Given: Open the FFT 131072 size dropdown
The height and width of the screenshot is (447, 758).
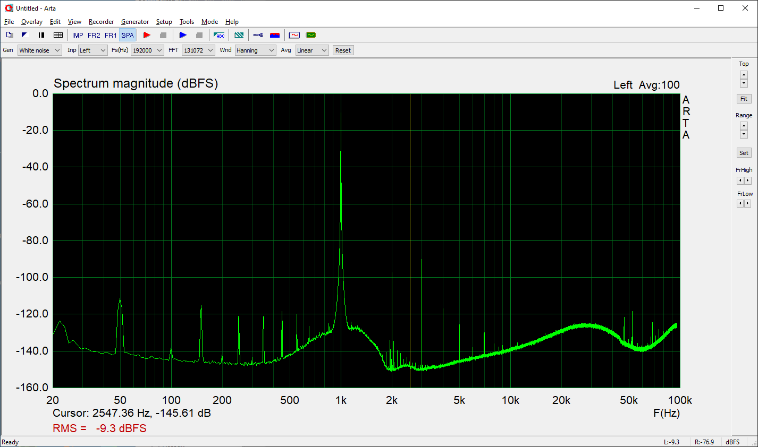Looking at the screenshot, I should pos(198,50).
